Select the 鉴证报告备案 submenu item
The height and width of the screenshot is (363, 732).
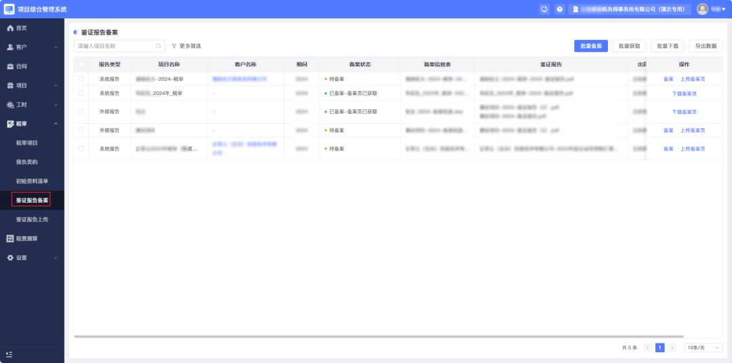pyautogui.click(x=31, y=200)
